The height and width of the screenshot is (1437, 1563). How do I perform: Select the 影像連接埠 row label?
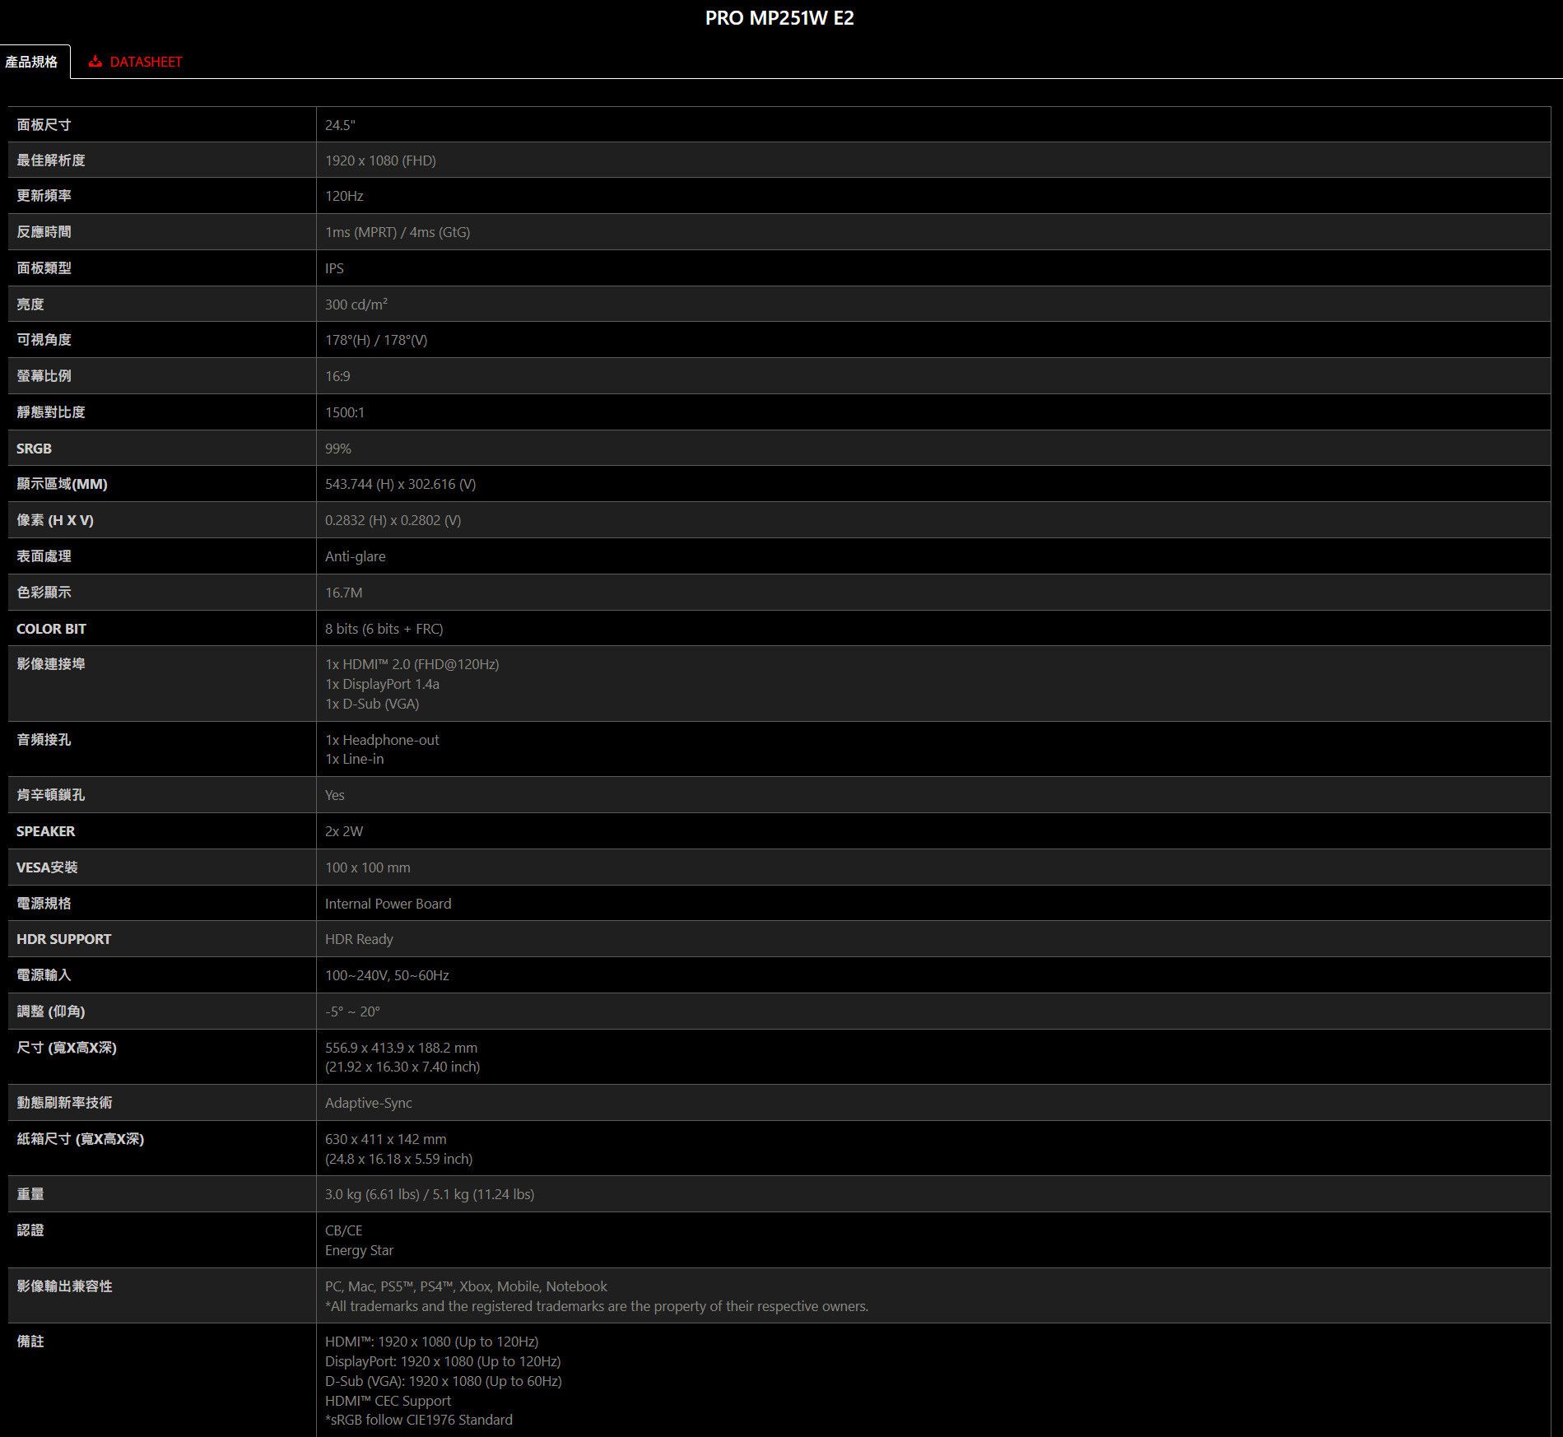tap(51, 664)
